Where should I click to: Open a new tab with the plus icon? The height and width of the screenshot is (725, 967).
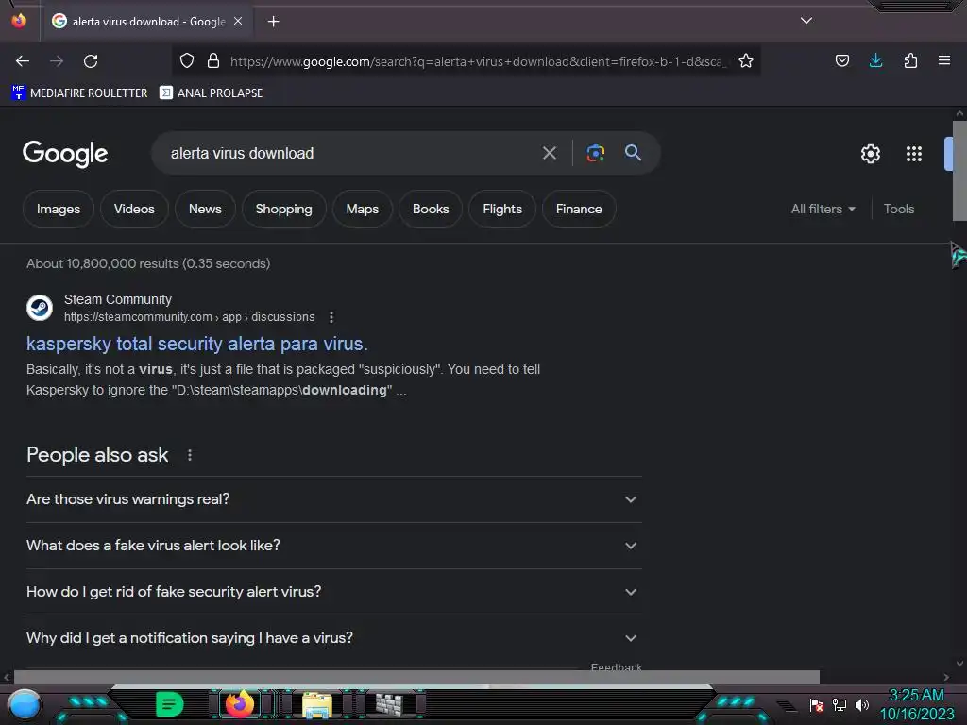(x=273, y=22)
